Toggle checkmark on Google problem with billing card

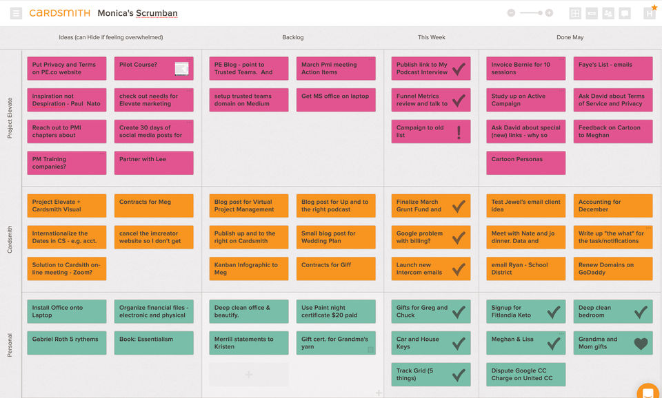[x=459, y=238]
